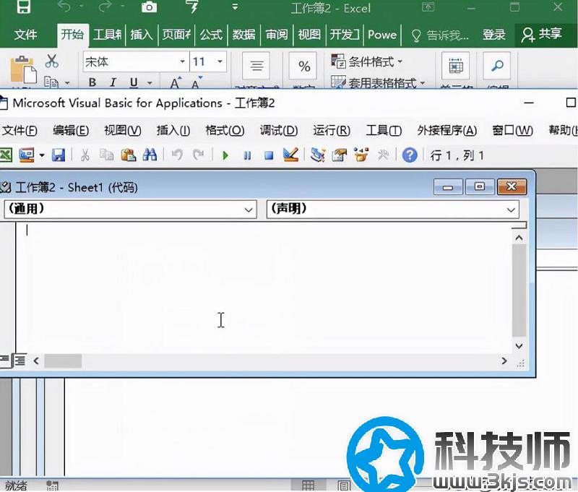578x492 pixels.
Task: Click the camera screenshot icon in Excel title bar
Action: [x=149, y=7]
